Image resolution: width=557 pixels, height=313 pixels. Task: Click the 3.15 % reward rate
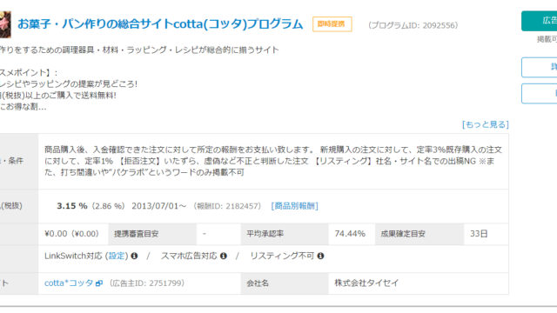(x=72, y=206)
